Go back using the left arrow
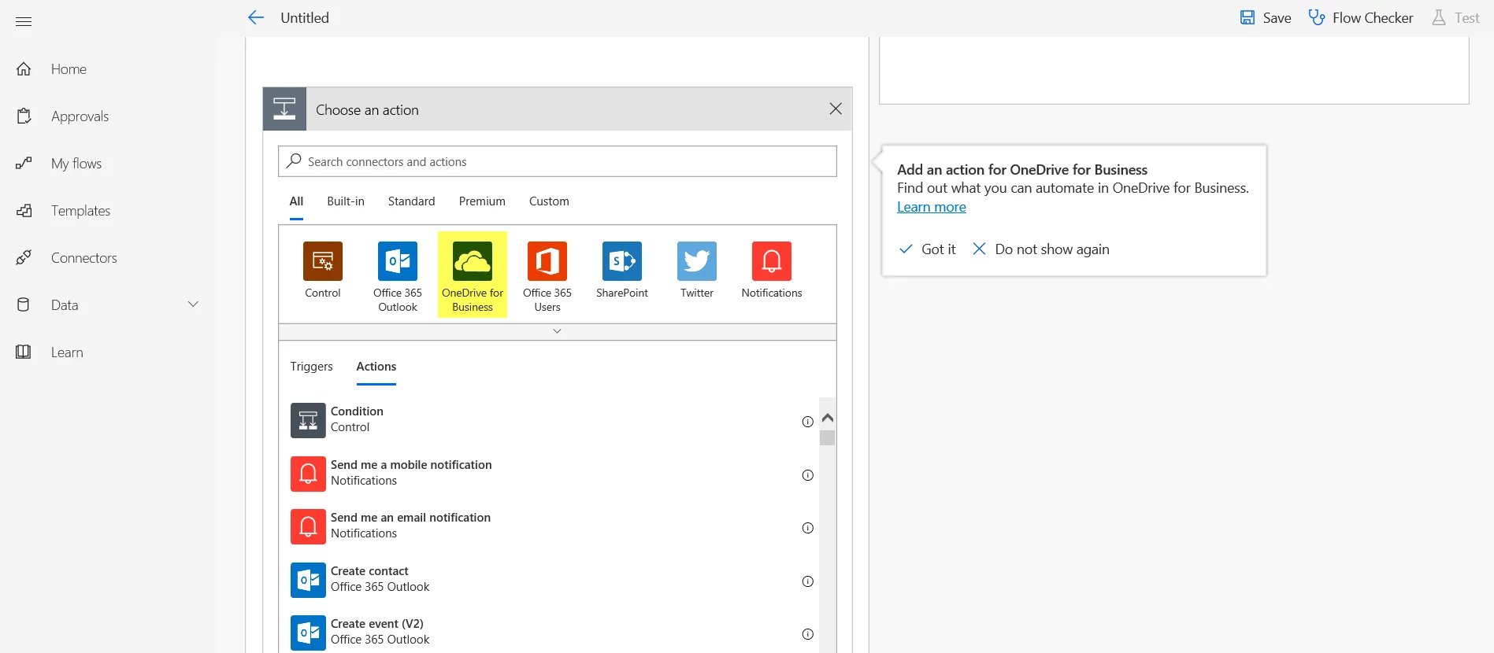 click(256, 17)
